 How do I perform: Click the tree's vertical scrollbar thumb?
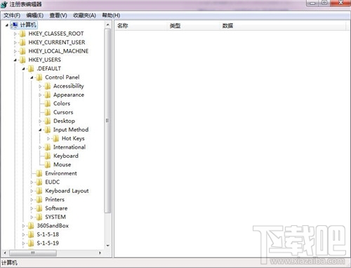pos(107,121)
